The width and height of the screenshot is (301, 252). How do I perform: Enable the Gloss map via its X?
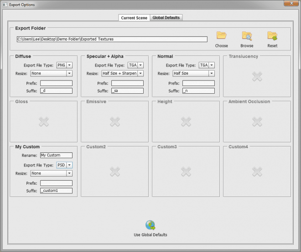pyautogui.click(x=44, y=121)
